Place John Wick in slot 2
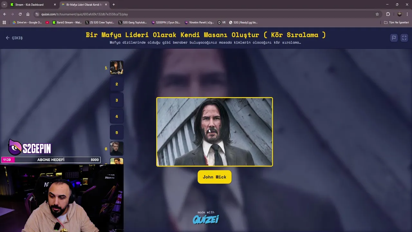Viewport: 412px width, 232px height. point(117,84)
